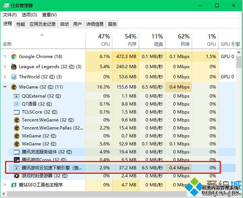Screen dimensions: 243x198
Task: Select the QT语音 (32 位) process name
Action: (x=37, y=104)
